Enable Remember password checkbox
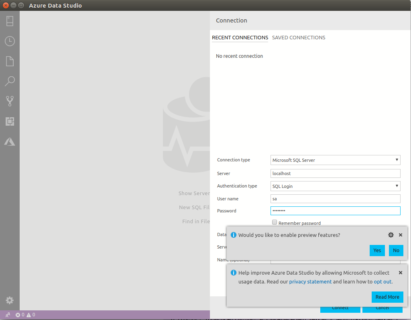The width and height of the screenshot is (411, 320). click(x=275, y=222)
